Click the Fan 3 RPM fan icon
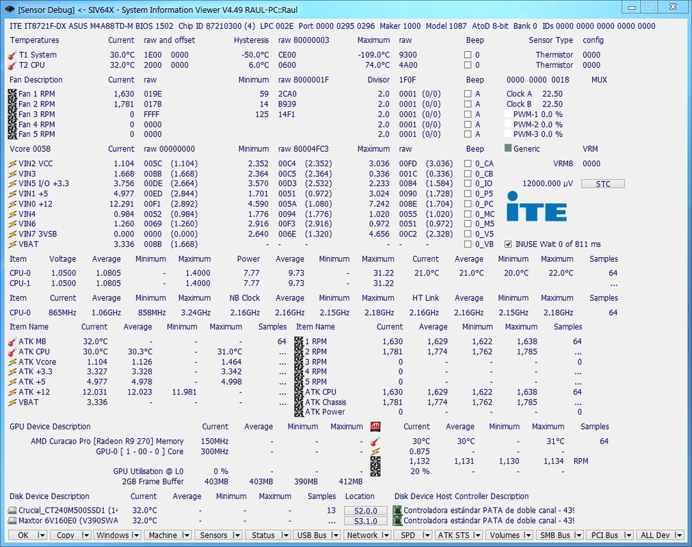 [12, 114]
